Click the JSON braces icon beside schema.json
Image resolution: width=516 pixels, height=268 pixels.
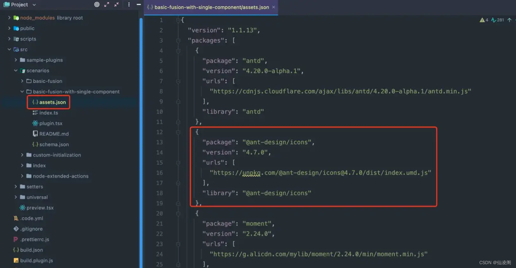click(35, 144)
